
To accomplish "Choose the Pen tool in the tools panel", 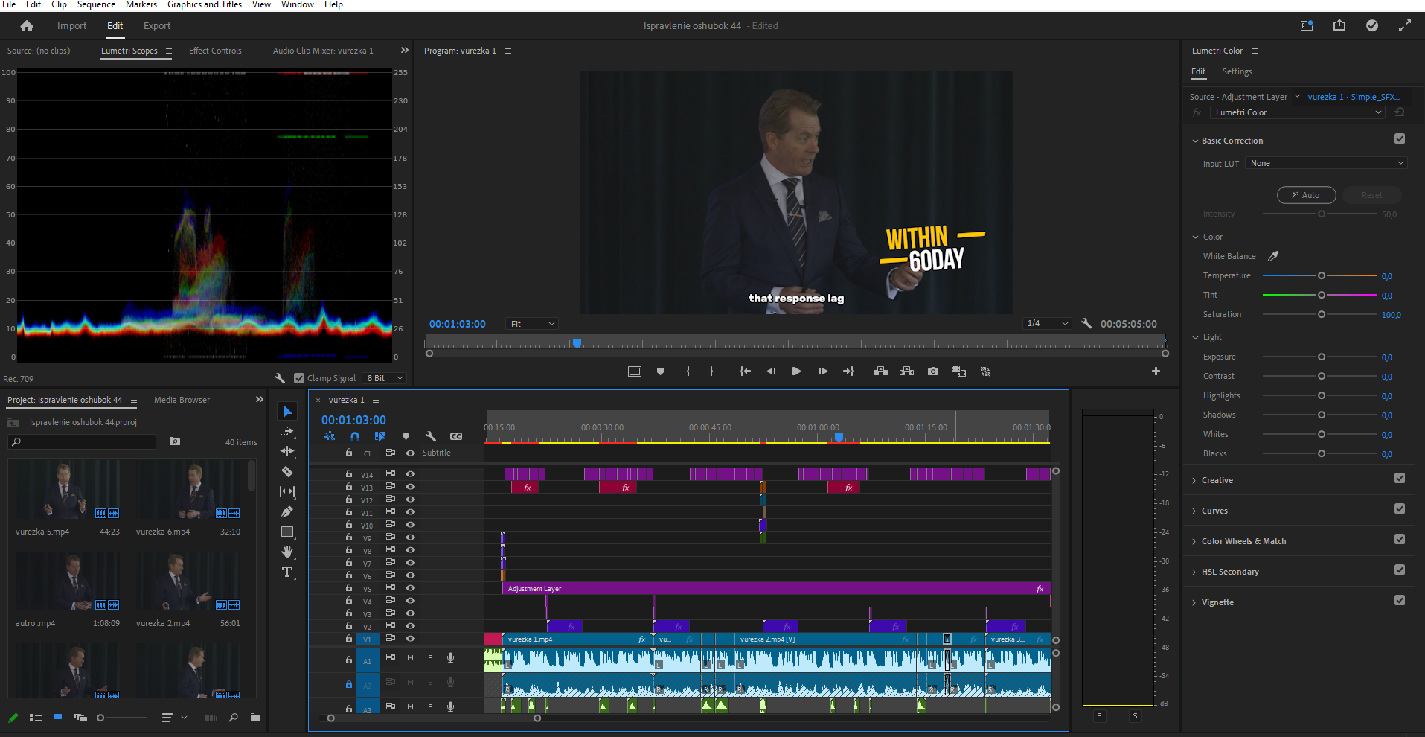I will [x=287, y=511].
